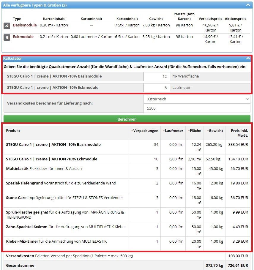Open the Basismodule product link

(x=25, y=25)
